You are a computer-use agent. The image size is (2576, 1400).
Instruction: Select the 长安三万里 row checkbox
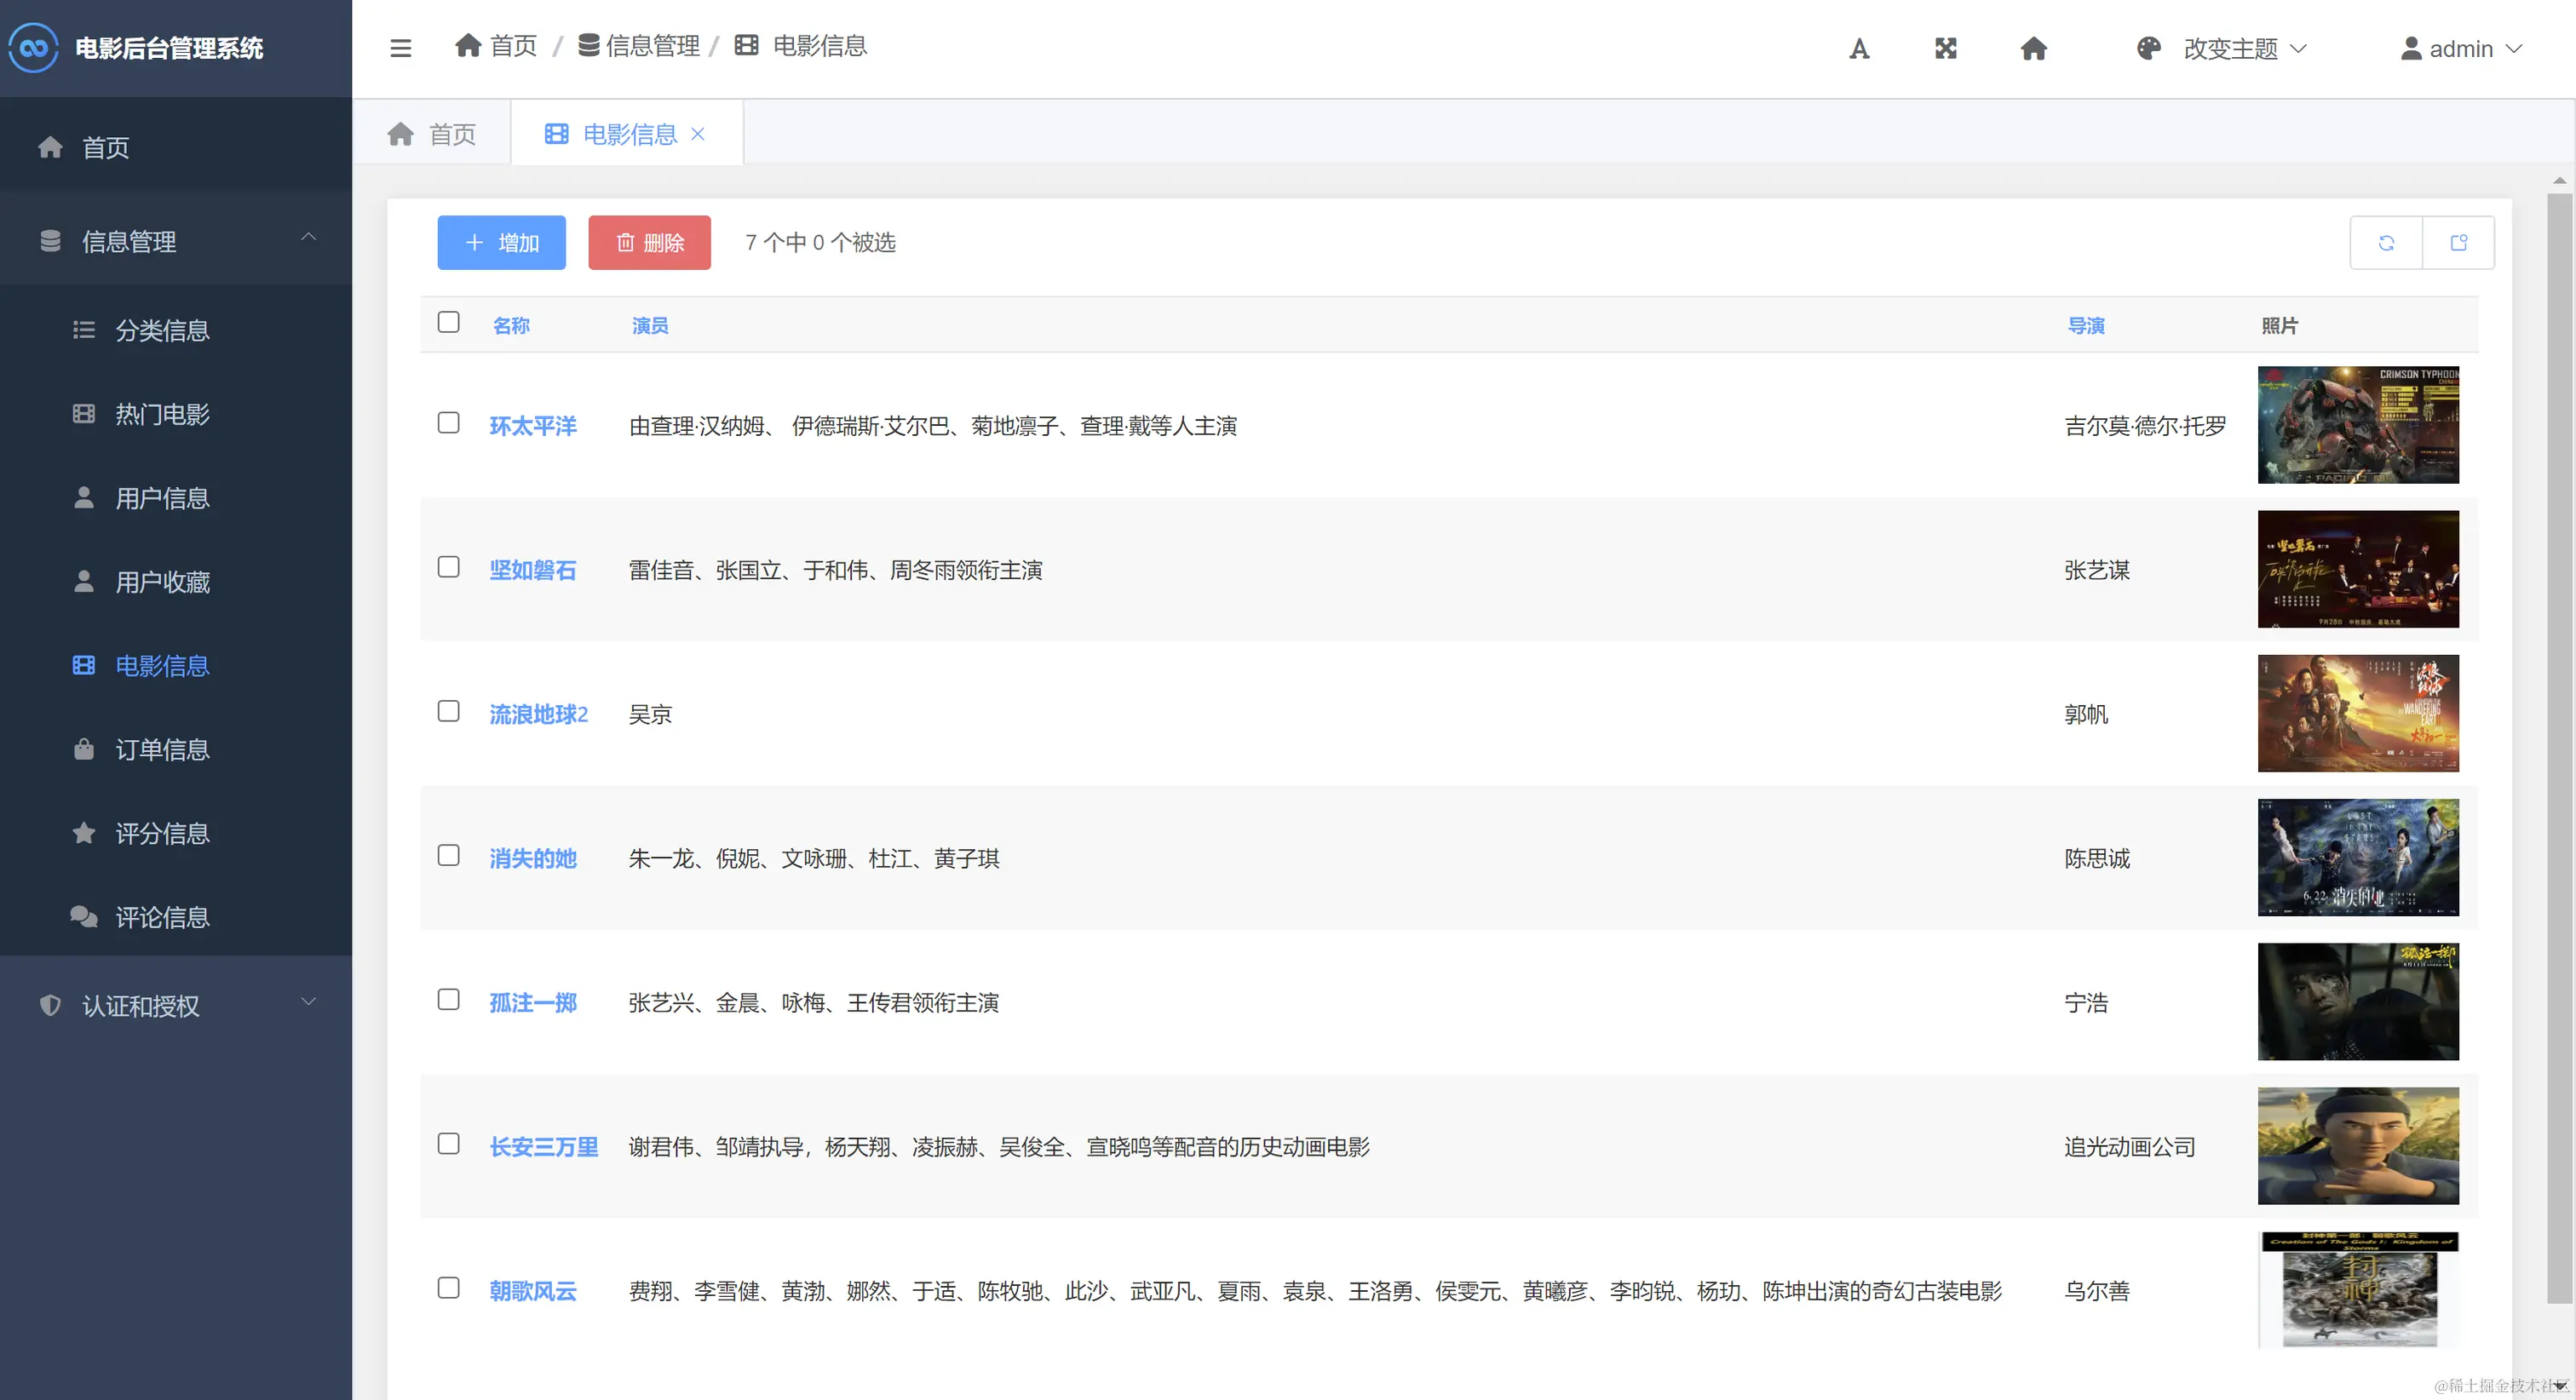(449, 1143)
